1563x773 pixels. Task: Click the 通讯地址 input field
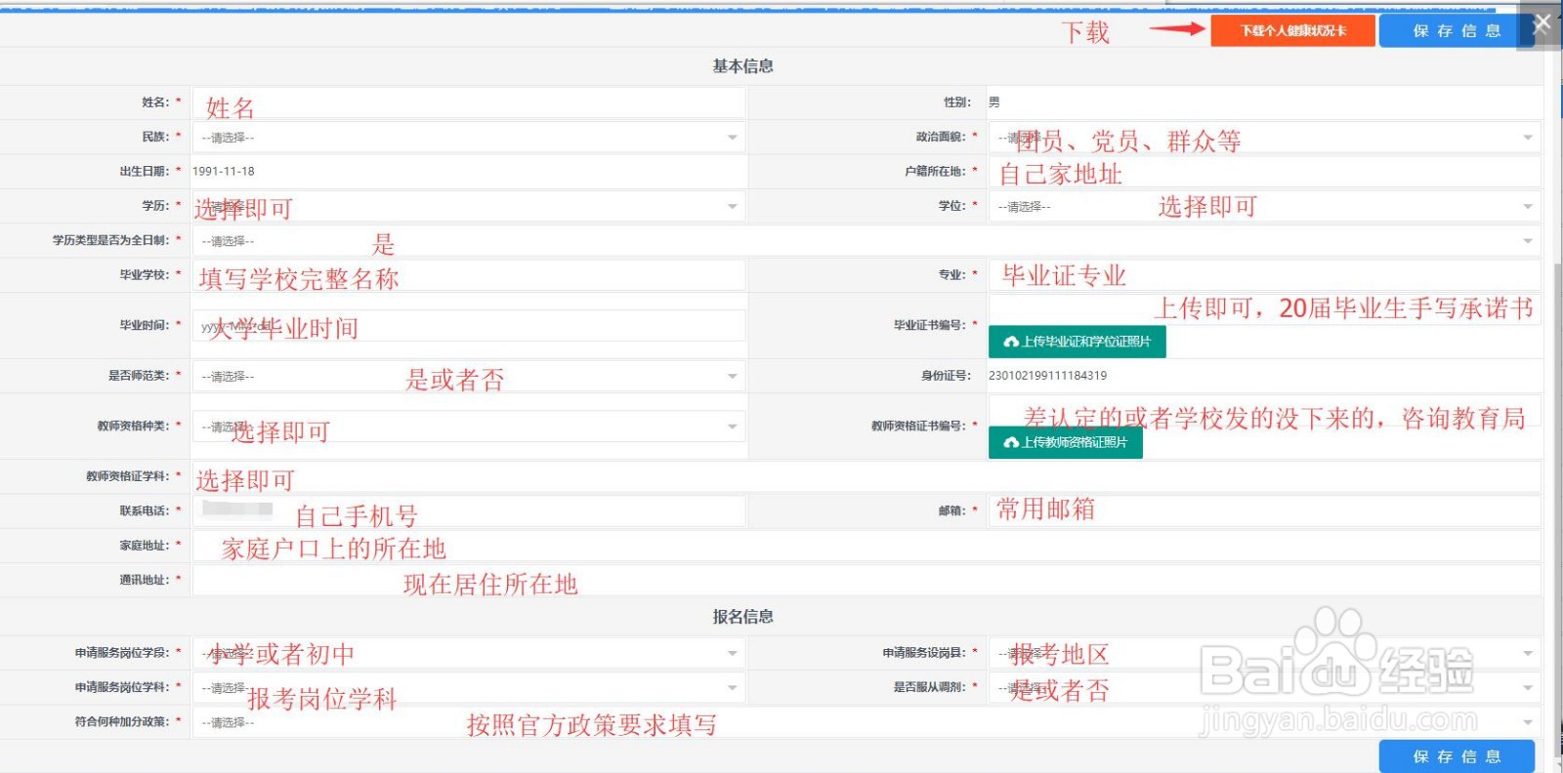866,581
